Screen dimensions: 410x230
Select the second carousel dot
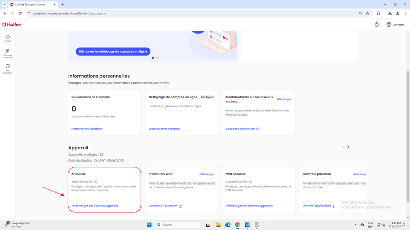click(156, 58)
